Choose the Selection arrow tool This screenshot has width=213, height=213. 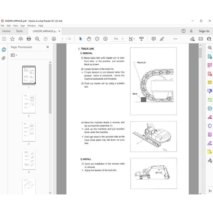[81, 39]
